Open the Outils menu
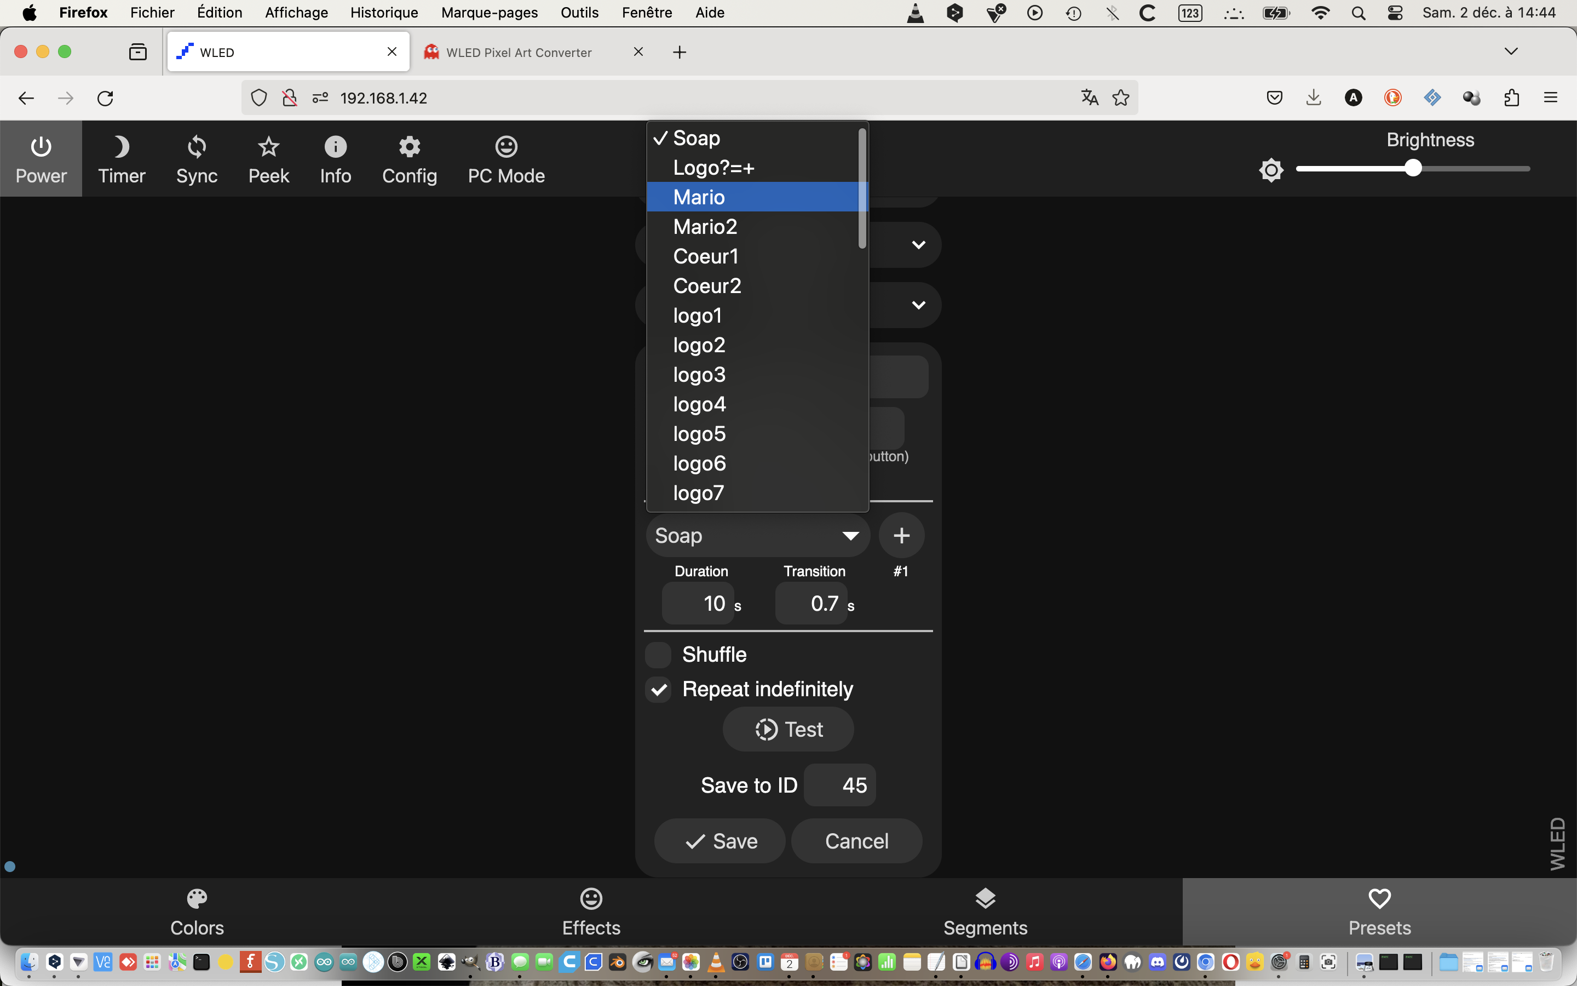The image size is (1577, 986). (579, 13)
